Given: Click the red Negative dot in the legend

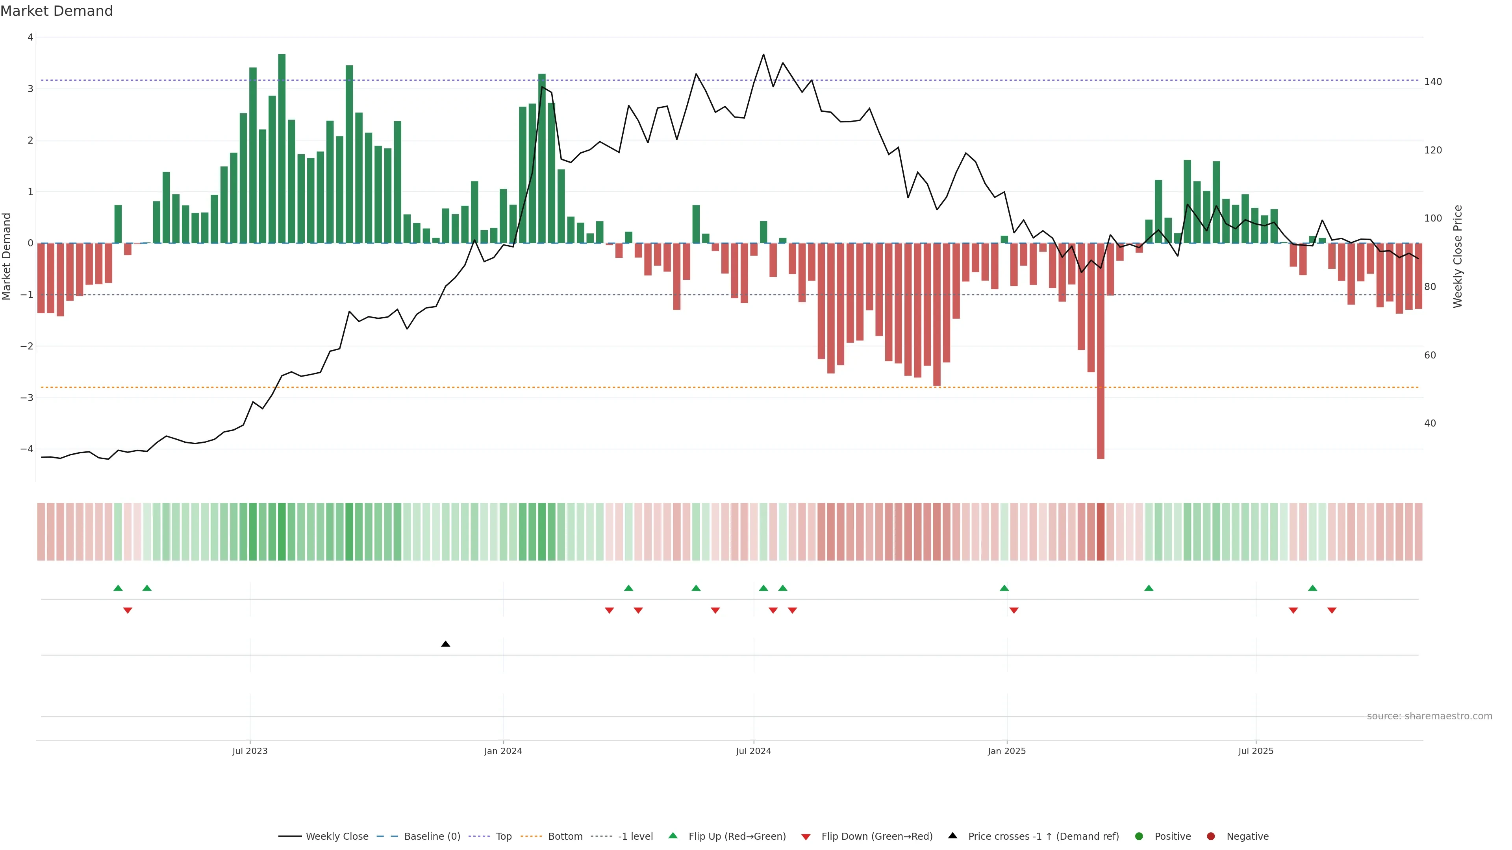Looking at the screenshot, I should [1211, 837].
